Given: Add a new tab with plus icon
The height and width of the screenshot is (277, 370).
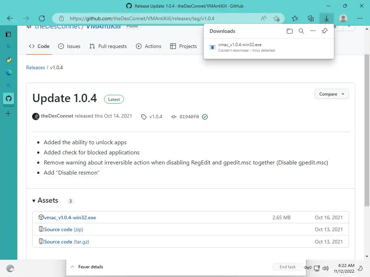Looking at the screenshot, I should pyautogui.click(x=8, y=114).
